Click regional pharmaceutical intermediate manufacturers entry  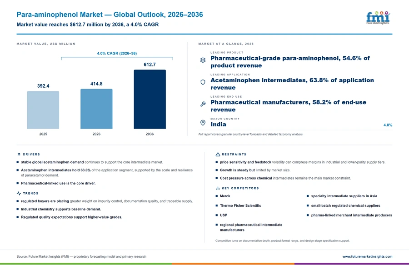pos(251,227)
